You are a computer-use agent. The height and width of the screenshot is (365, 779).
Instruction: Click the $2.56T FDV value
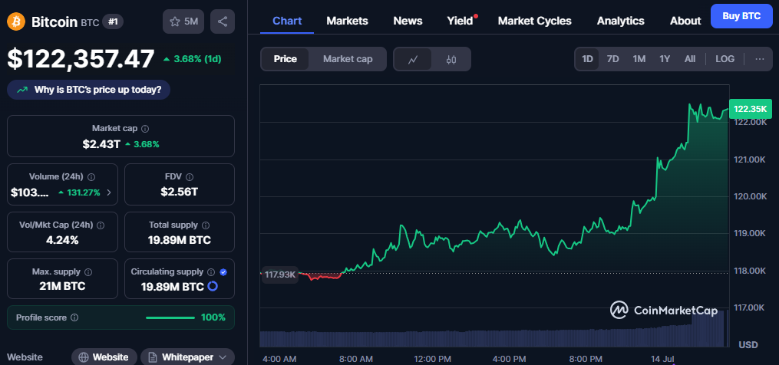[x=180, y=192]
